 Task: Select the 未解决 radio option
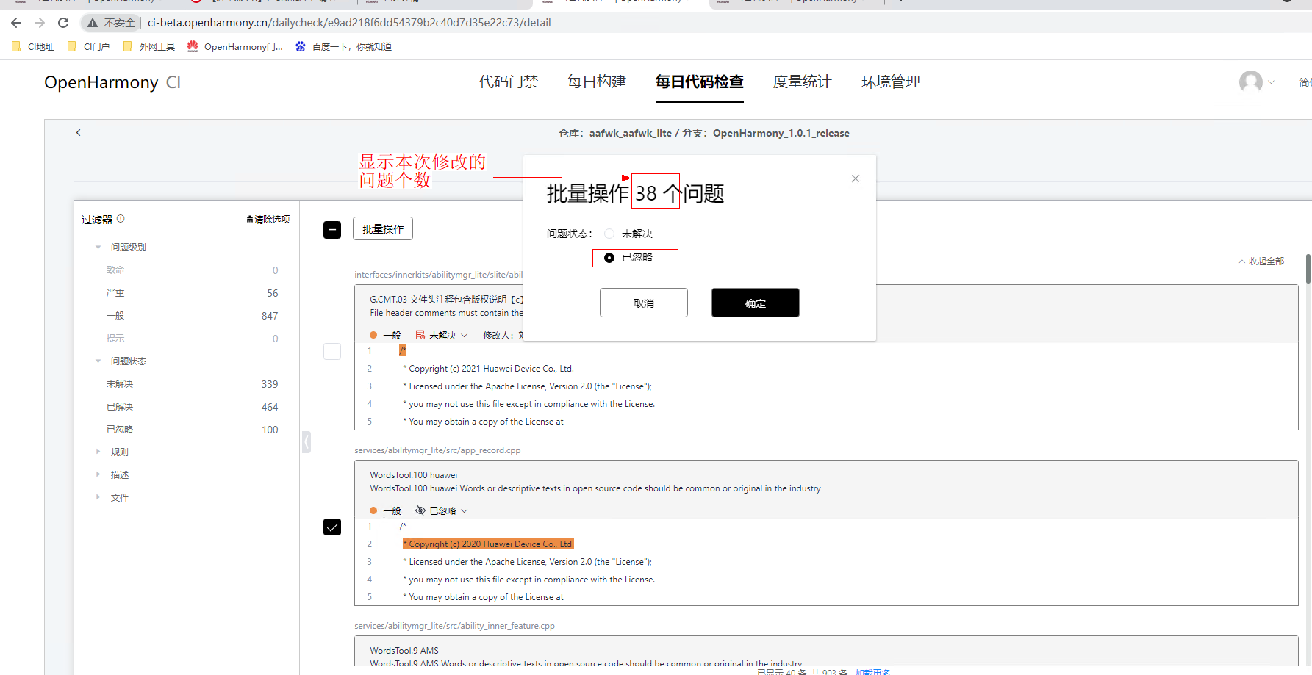[x=609, y=234]
